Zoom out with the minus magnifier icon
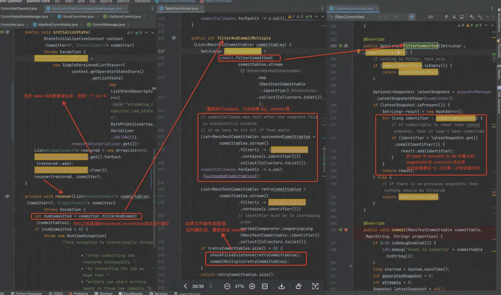 coord(227,286)
